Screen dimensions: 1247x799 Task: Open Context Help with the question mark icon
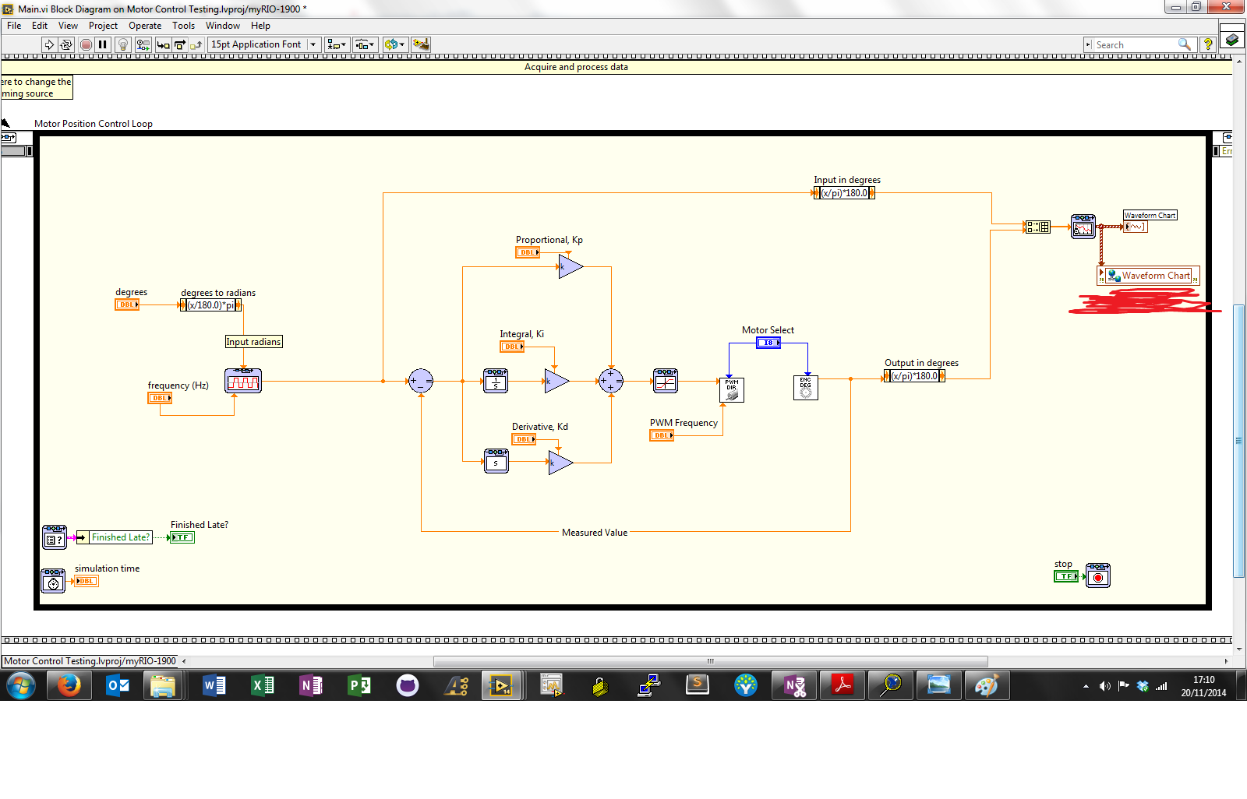[x=1208, y=44]
